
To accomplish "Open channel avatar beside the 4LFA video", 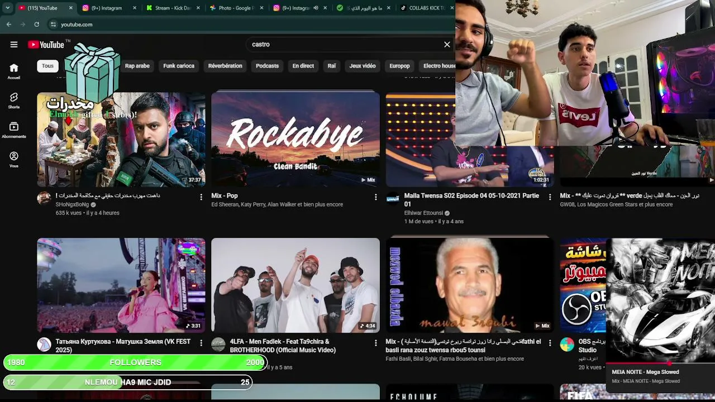I will 218,344.
